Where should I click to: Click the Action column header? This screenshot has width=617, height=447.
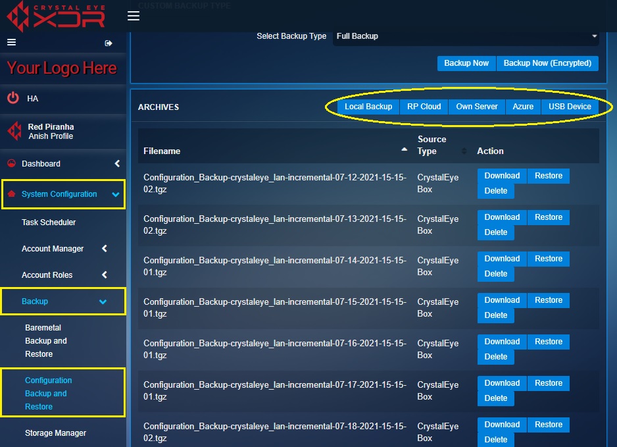pos(490,151)
